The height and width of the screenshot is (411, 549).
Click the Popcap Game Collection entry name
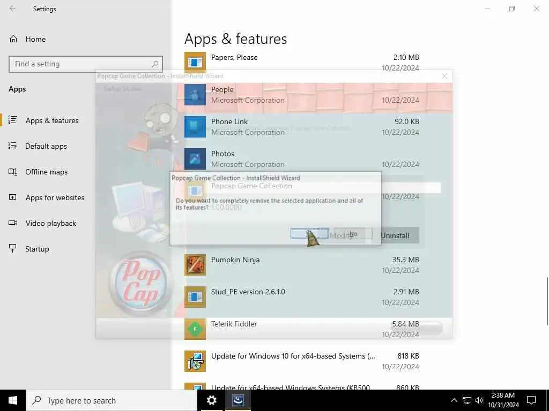(x=251, y=186)
